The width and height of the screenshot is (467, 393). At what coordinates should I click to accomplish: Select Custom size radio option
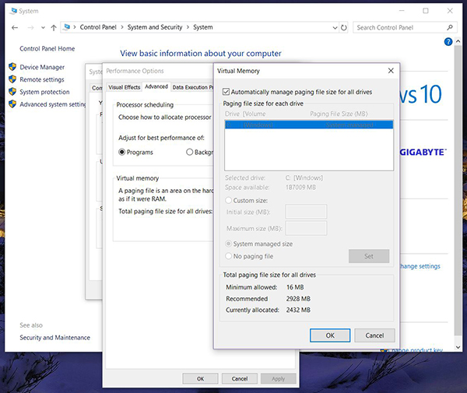228,200
